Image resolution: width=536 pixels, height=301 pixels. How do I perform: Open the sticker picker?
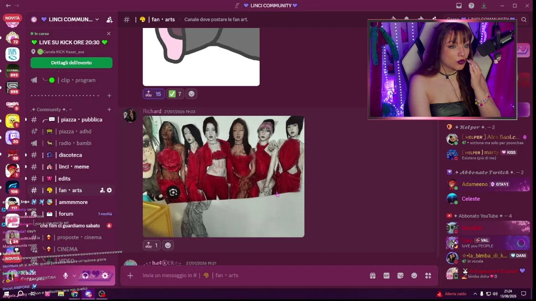[x=400, y=275]
